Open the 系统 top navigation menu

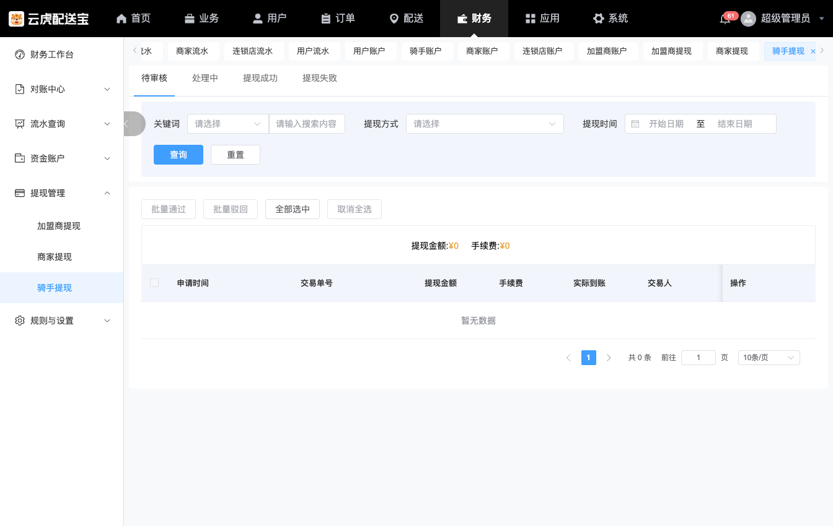(610, 19)
